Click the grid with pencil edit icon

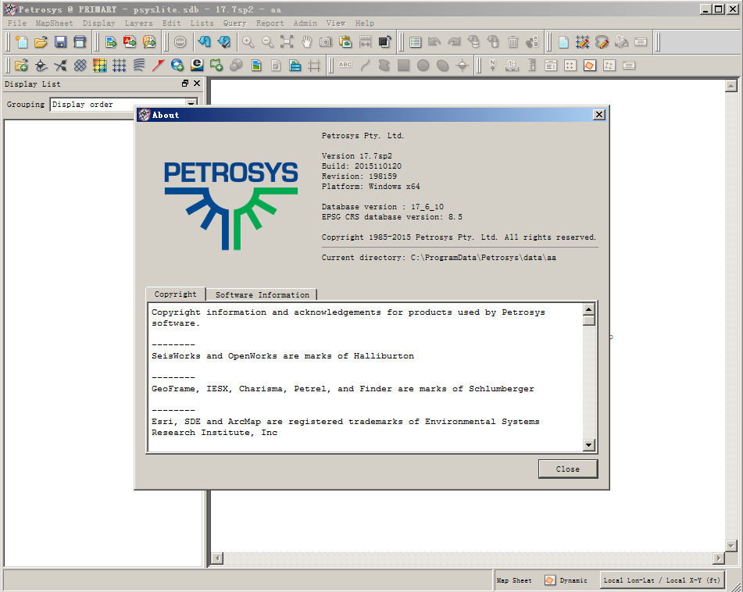coord(582,42)
